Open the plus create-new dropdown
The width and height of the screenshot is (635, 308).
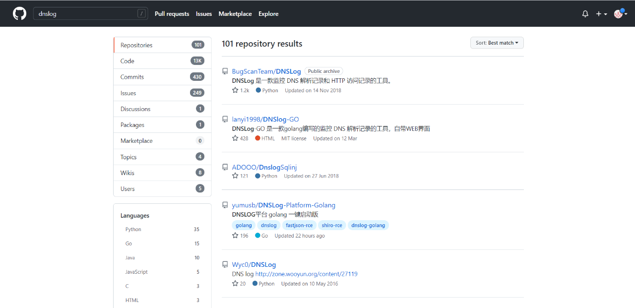pyautogui.click(x=602, y=14)
